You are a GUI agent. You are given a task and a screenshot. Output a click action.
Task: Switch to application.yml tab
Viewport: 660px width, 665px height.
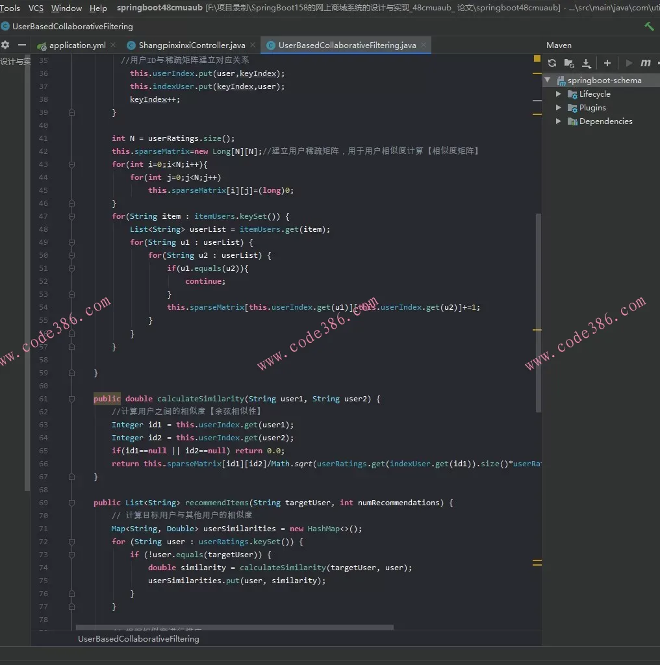tap(77, 45)
